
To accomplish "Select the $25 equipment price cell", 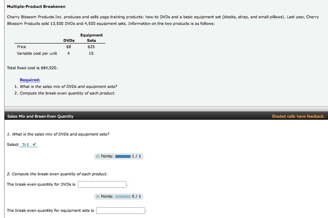I will click(91, 47).
